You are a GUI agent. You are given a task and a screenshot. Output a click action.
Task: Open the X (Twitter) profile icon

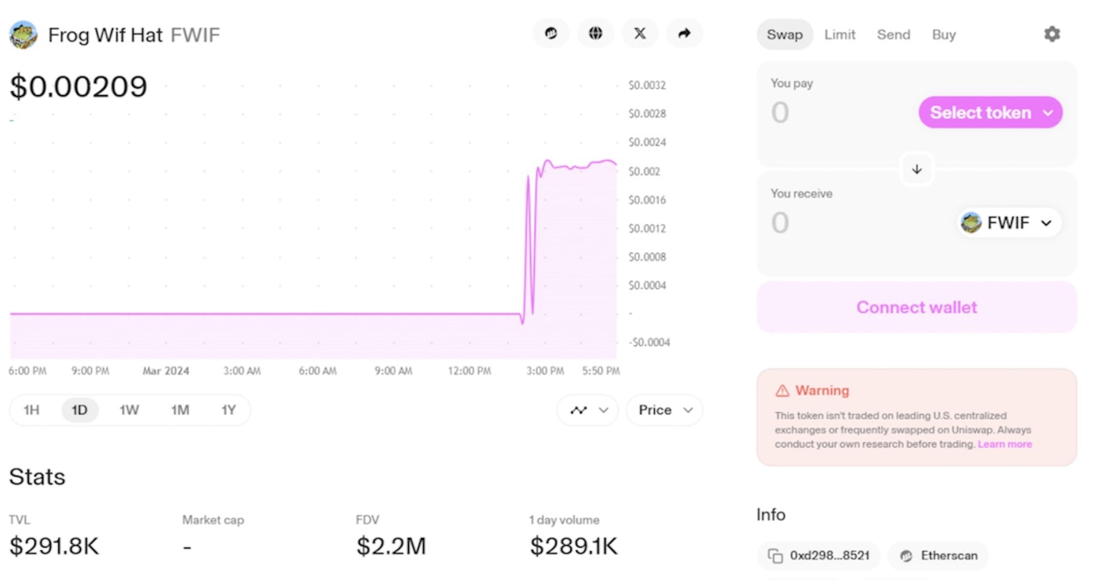click(x=640, y=33)
